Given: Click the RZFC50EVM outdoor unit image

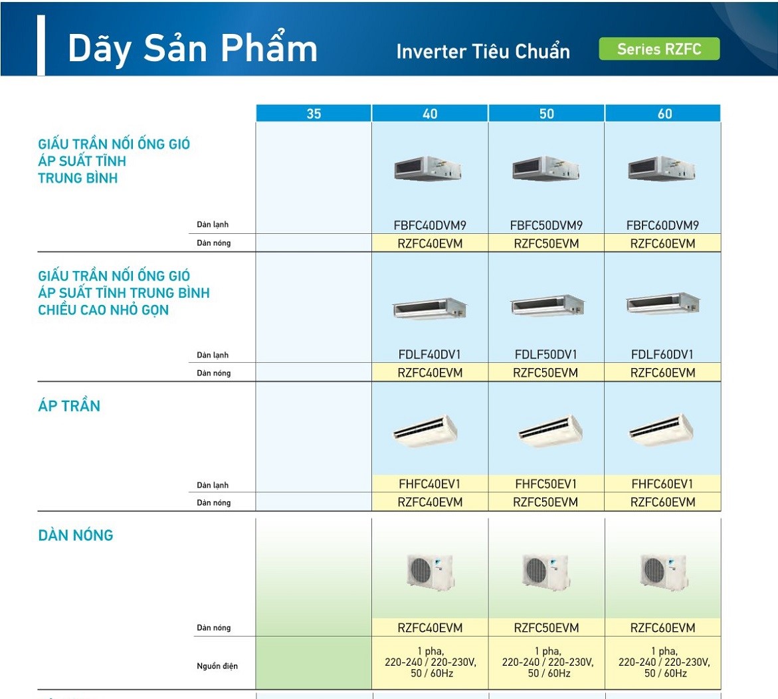Looking at the screenshot, I should point(545,571).
